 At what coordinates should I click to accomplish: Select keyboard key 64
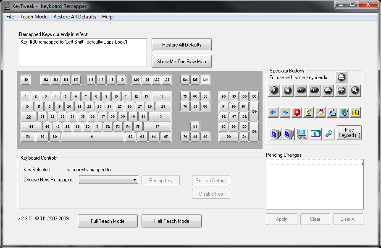click(x=154, y=137)
